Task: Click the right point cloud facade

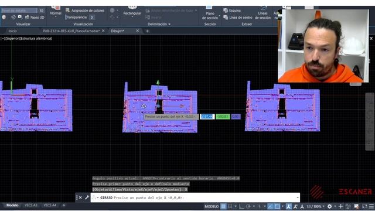Action: [282, 107]
